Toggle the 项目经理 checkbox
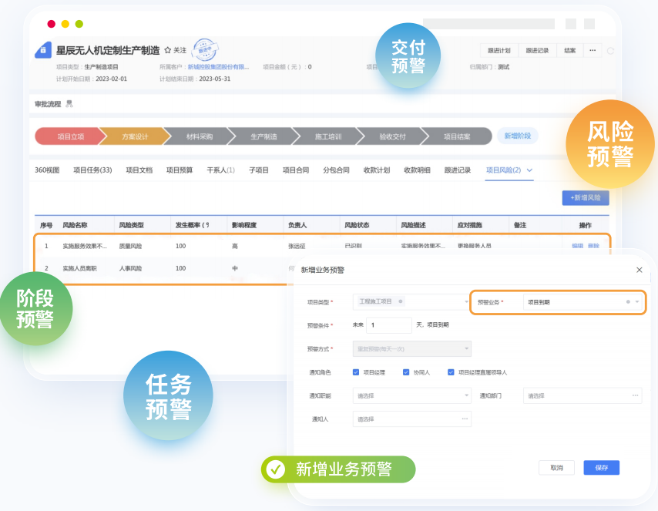 tap(356, 372)
